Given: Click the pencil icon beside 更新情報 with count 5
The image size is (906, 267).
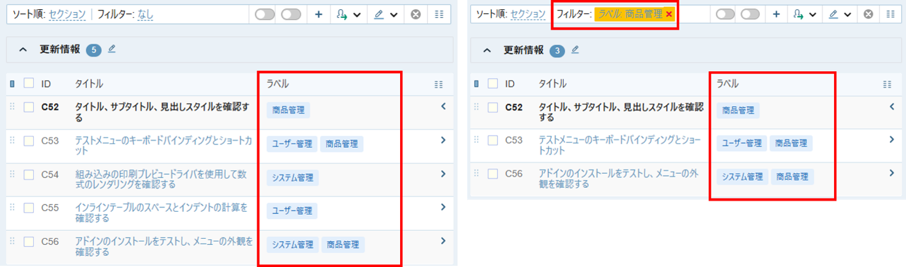Looking at the screenshot, I should tap(111, 49).
